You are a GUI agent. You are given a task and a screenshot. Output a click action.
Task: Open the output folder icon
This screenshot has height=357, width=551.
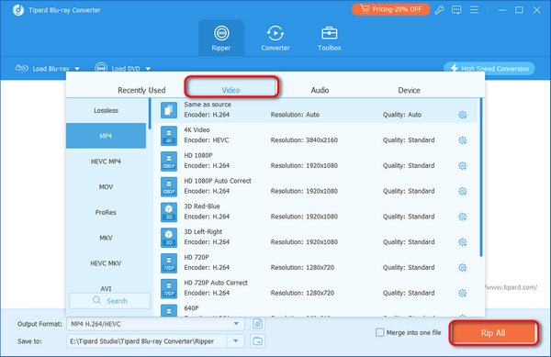tap(257, 340)
